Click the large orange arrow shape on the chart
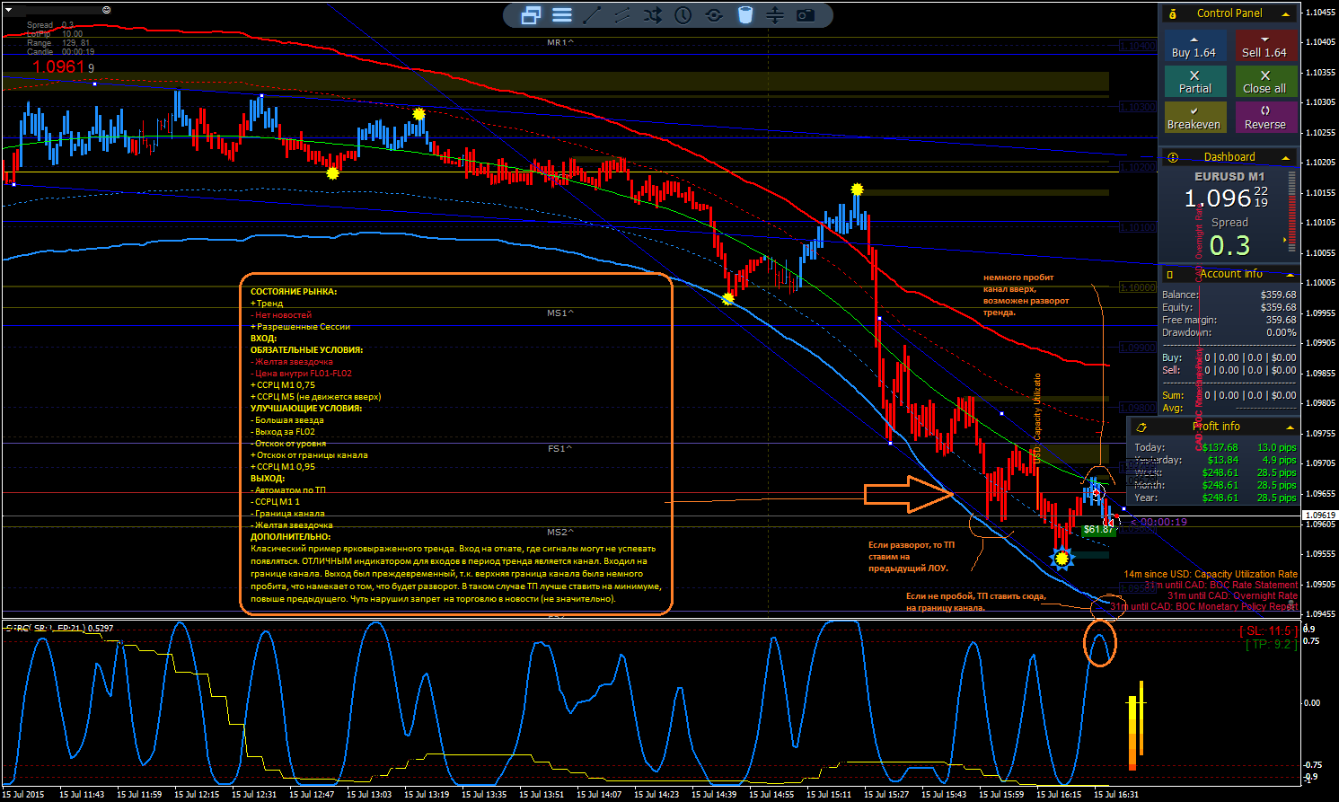Viewport: 1339px width, 802px height. click(x=908, y=494)
